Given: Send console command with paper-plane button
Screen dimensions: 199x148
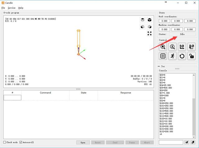Looking at the screenshot, I should click(x=187, y=142).
